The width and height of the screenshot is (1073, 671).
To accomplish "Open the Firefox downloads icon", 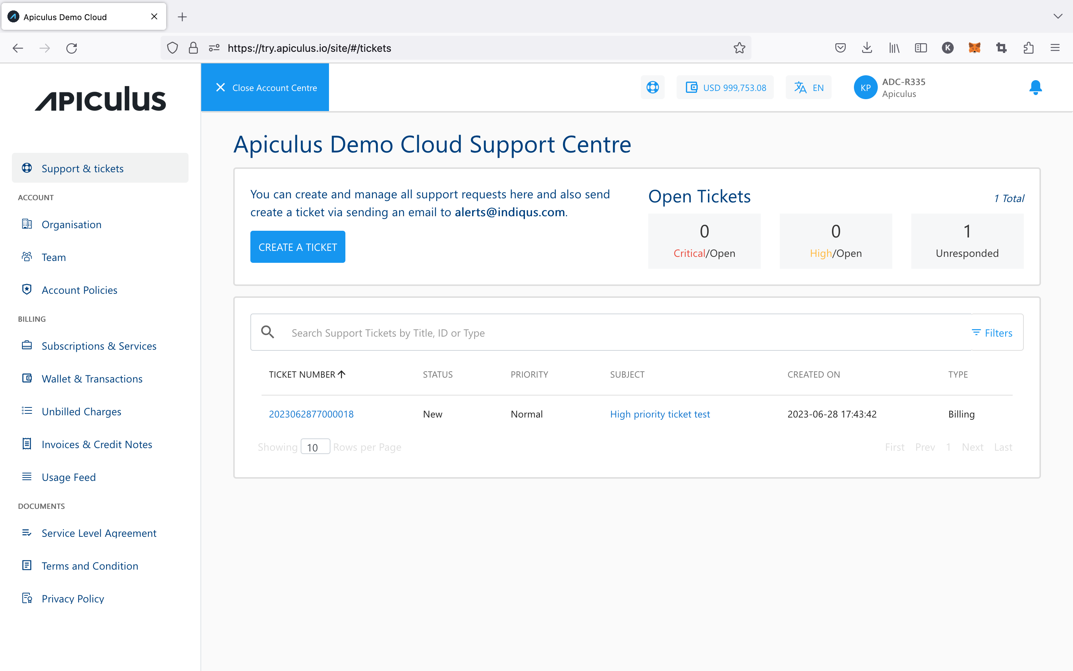I will [x=867, y=48].
